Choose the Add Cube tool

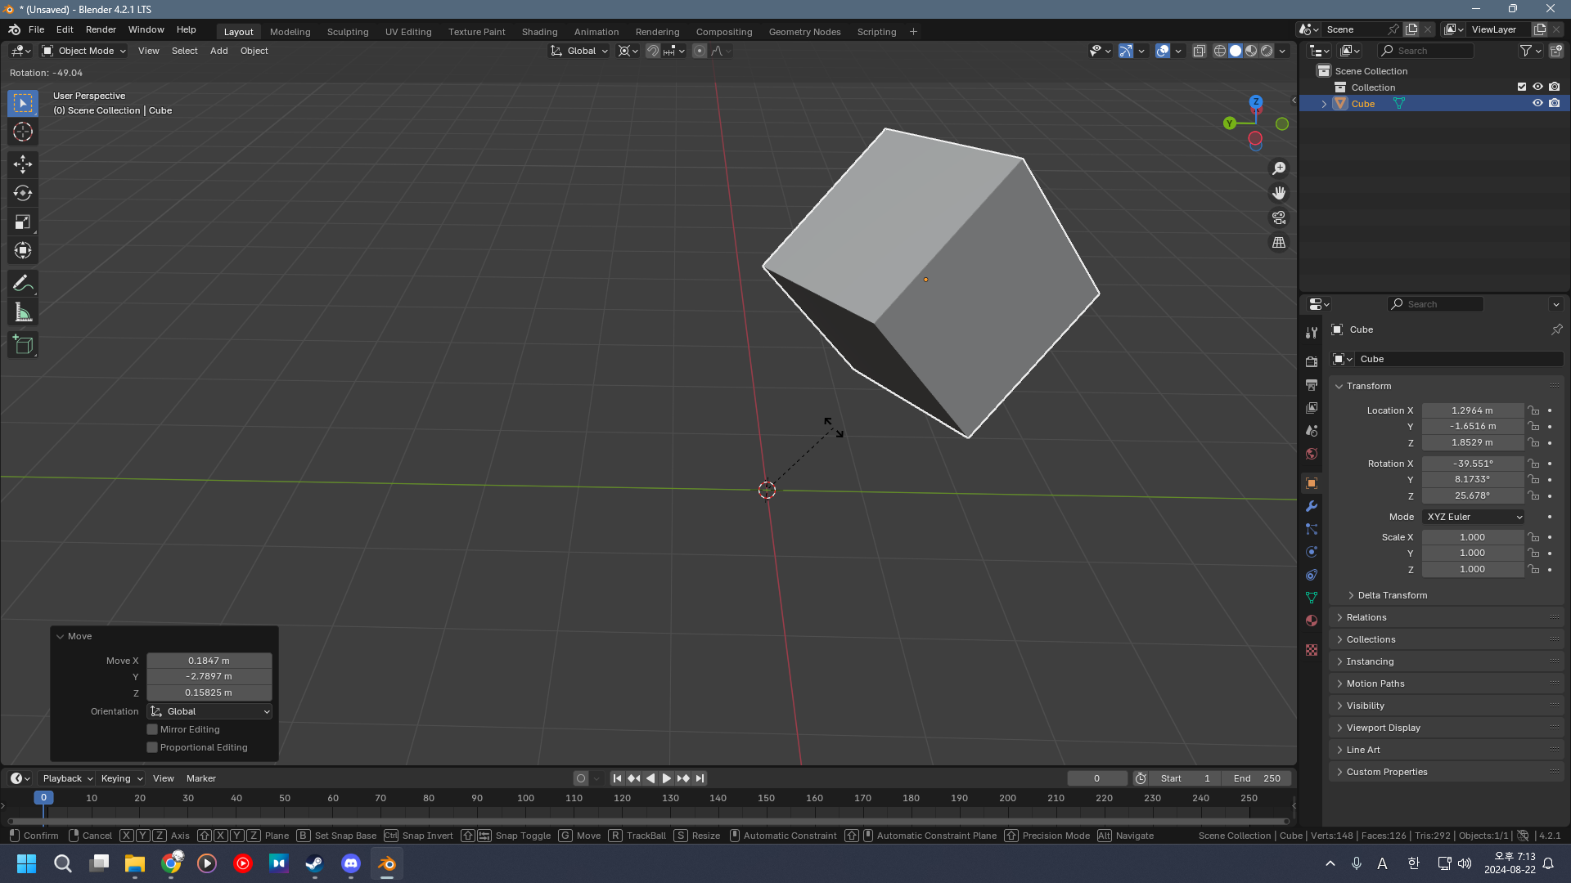click(x=23, y=345)
